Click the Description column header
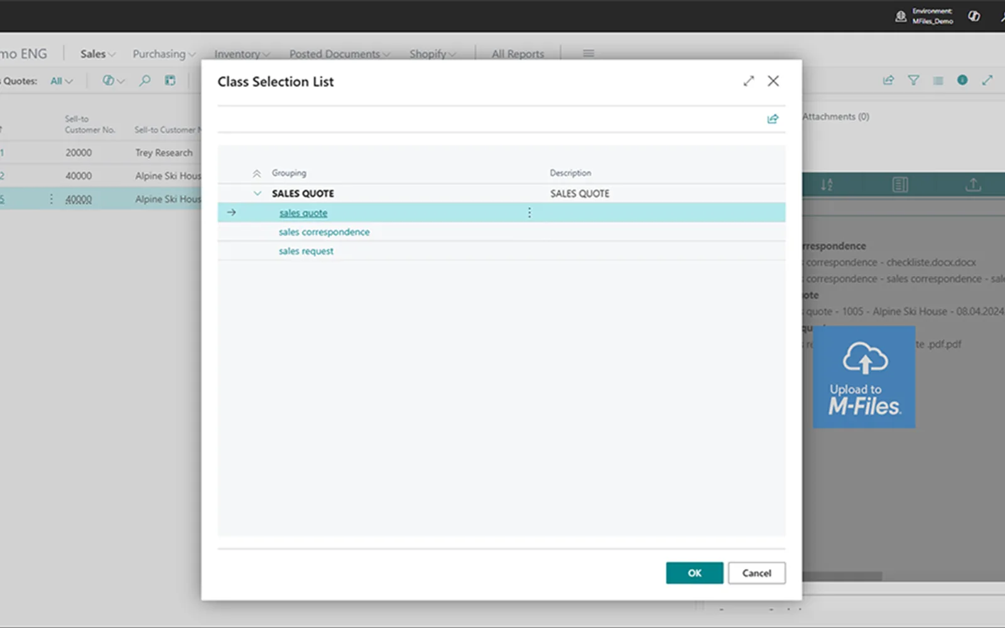The image size is (1005, 628). (570, 173)
